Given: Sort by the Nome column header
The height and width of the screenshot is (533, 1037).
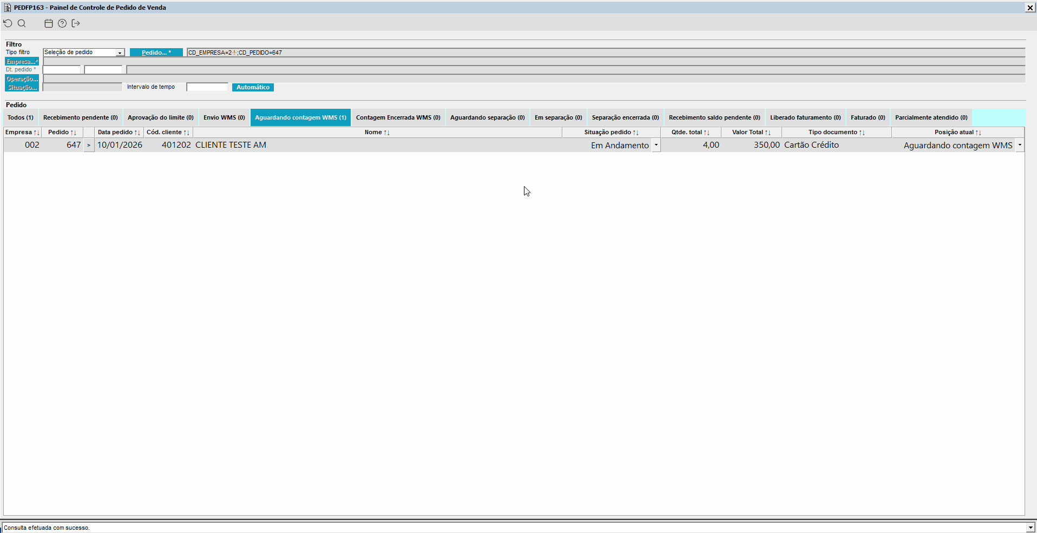Looking at the screenshot, I should pos(377,133).
